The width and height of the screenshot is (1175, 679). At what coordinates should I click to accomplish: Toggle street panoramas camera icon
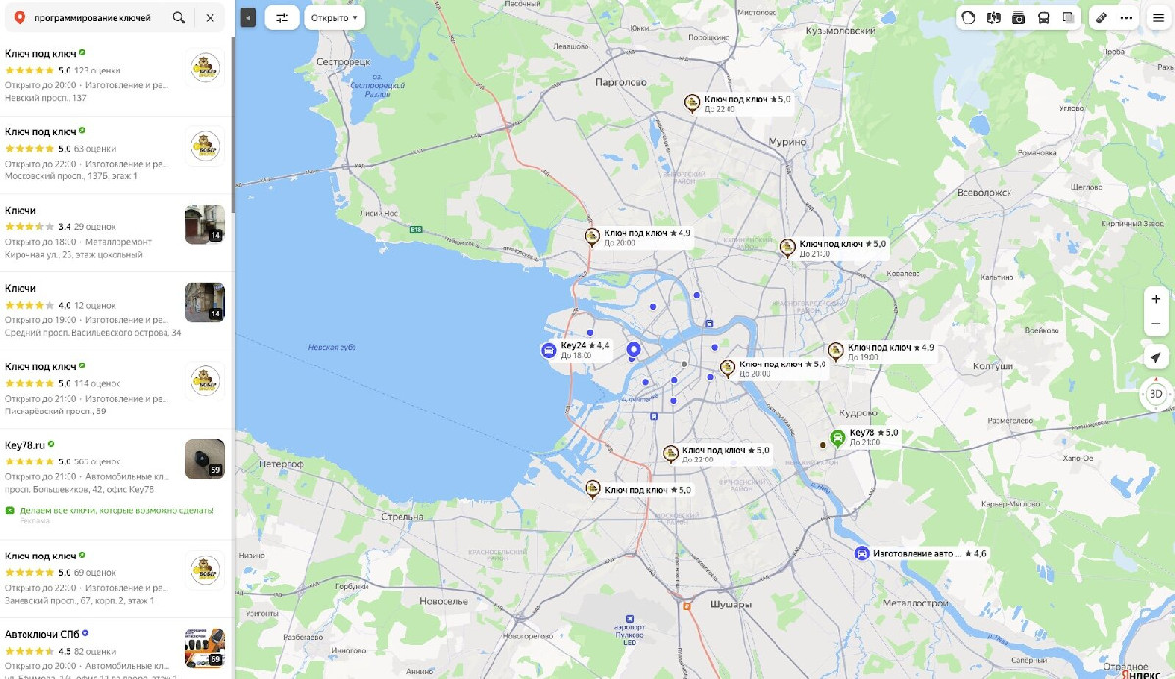click(1018, 18)
